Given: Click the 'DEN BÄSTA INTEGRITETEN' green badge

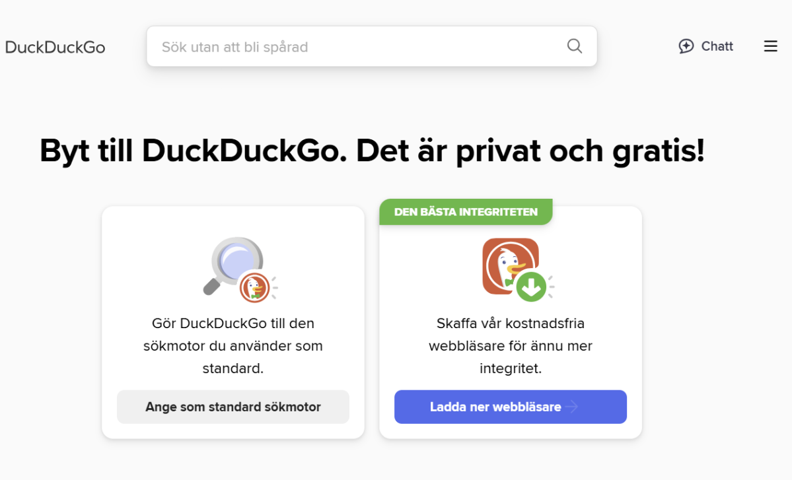Looking at the screenshot, I should [466, 212].
